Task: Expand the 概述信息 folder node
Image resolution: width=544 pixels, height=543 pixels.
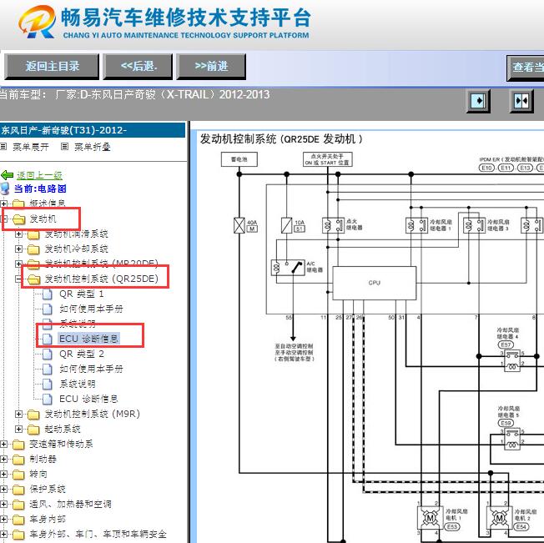Action: pos(3,204)
